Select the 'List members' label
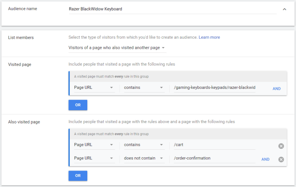Image resolution: width=296 pixels, height=187 pixels. [21, 38]
